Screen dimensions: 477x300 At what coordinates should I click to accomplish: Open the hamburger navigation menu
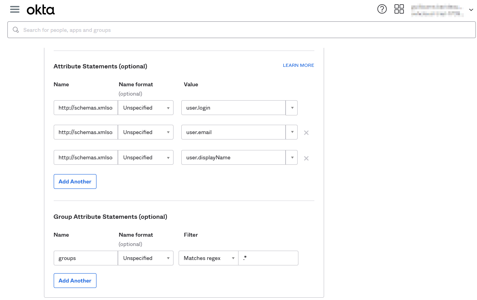point(14,9)
